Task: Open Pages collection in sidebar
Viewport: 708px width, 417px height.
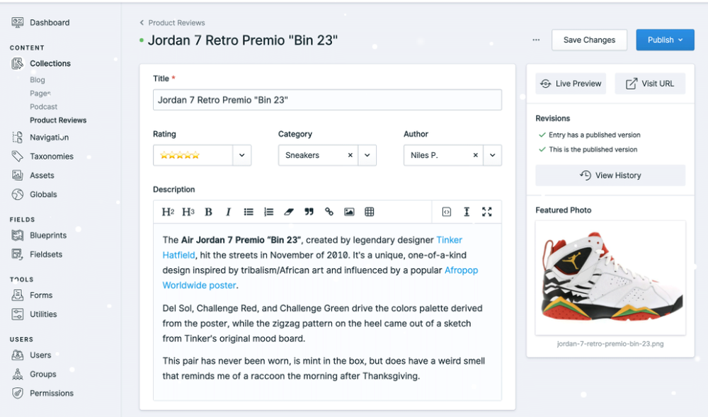Action: (x=40, y=93)
